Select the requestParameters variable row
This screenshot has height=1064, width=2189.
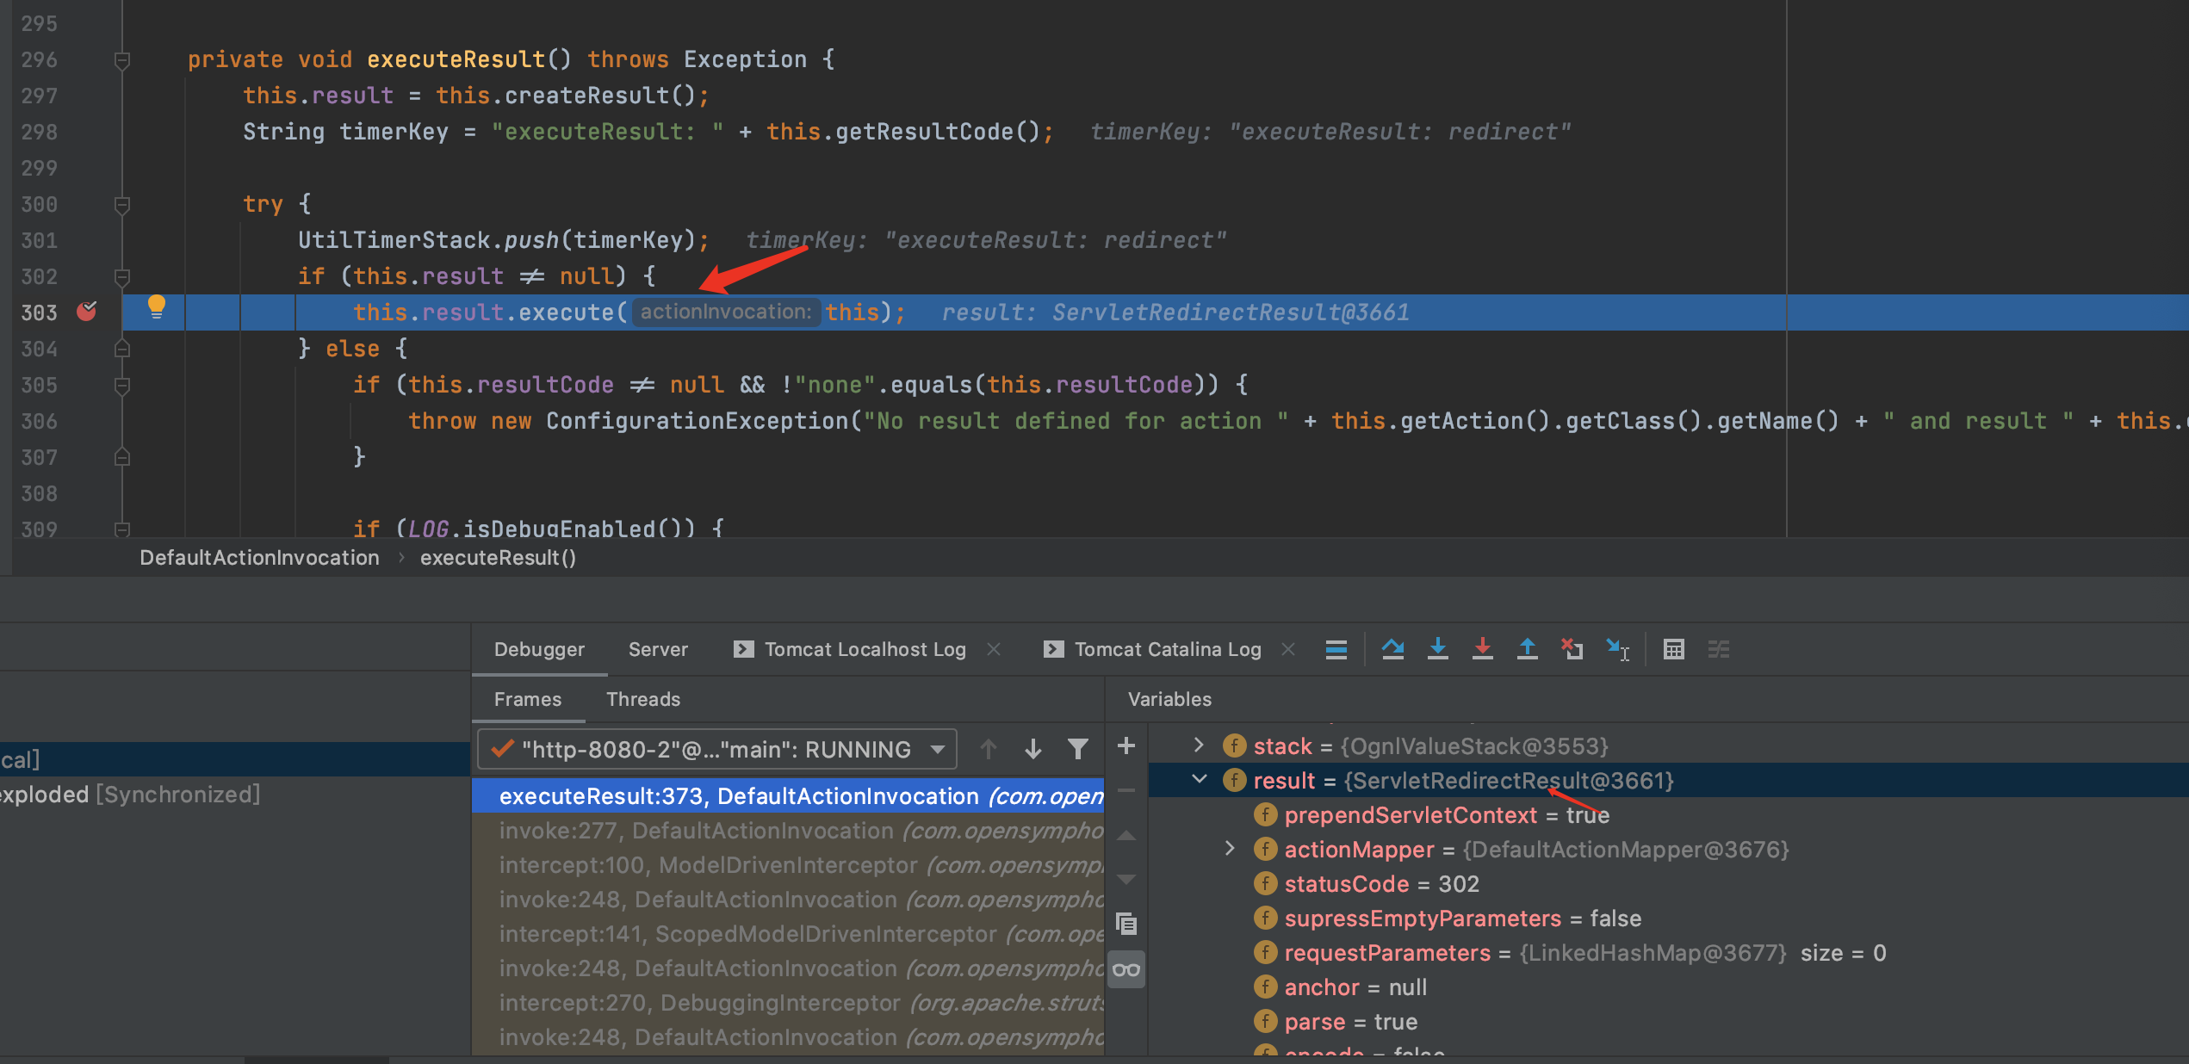click(x=1668, y=953)
